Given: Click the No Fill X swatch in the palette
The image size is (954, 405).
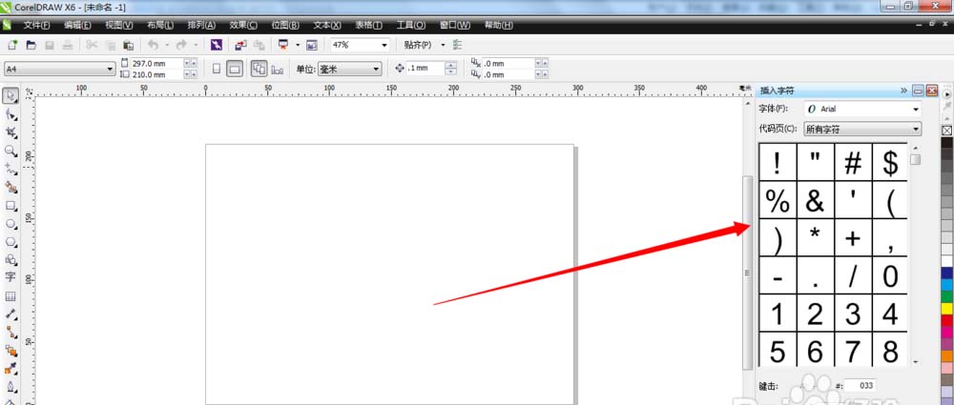Looking at the screenshot, I should tap(946, 131).
